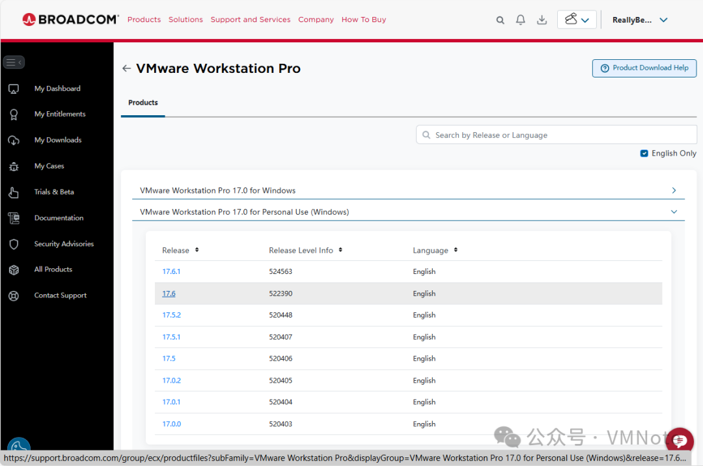Open All Products page
703x466 pixels.
53,269
